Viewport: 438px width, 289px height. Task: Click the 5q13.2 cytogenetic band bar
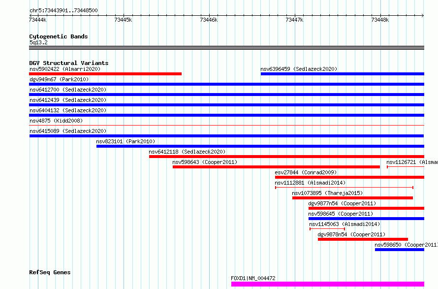(226, 48)
